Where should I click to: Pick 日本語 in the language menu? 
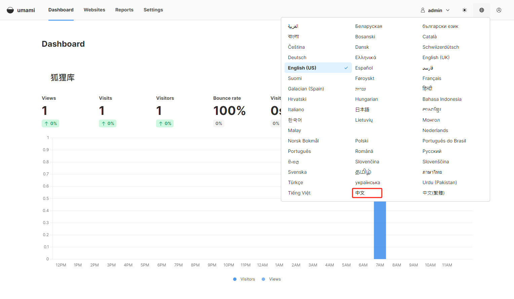pos(362,110)
